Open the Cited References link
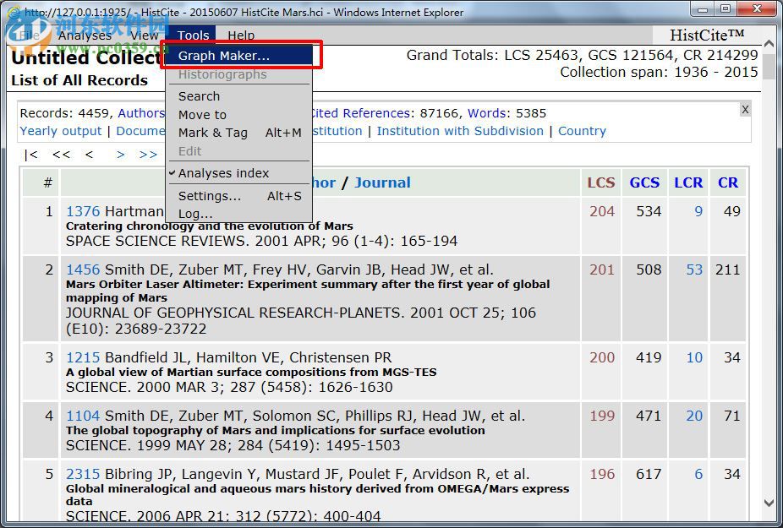The width and height of the screenshot is (783, 528). 360,113
